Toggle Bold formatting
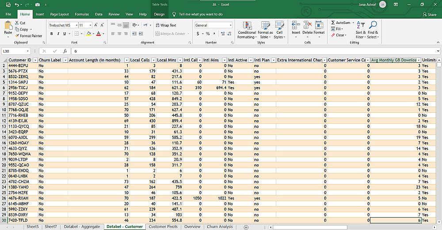The height and width of the screenshot is (230, 442). [x=52, y=34]
